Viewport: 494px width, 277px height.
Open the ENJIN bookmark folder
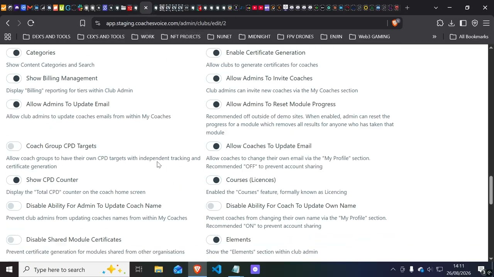(332, 37)
